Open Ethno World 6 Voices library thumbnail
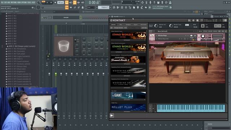The height and width of the screenshot is (130, 231). pos(128,35)
